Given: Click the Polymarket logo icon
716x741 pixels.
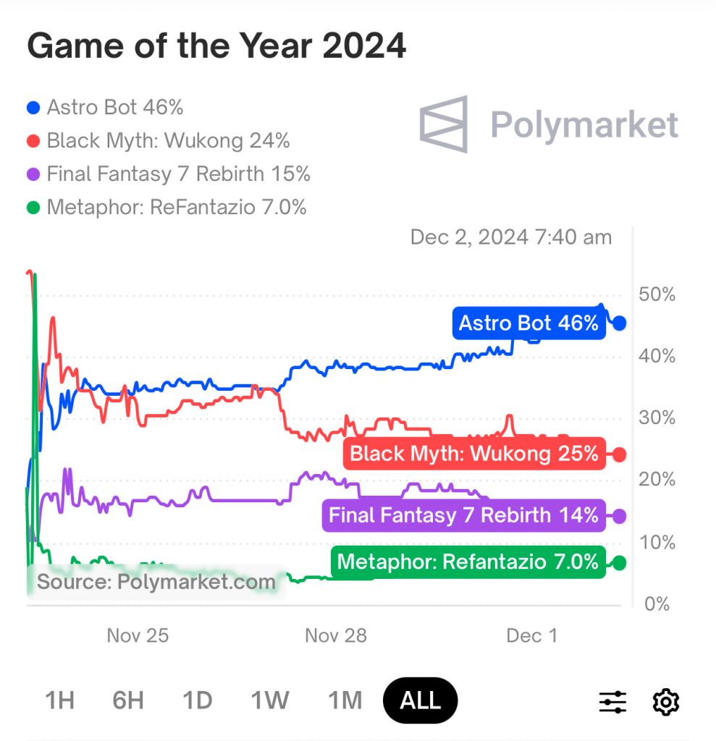Looking at the screenshot, I should [443, 124].
